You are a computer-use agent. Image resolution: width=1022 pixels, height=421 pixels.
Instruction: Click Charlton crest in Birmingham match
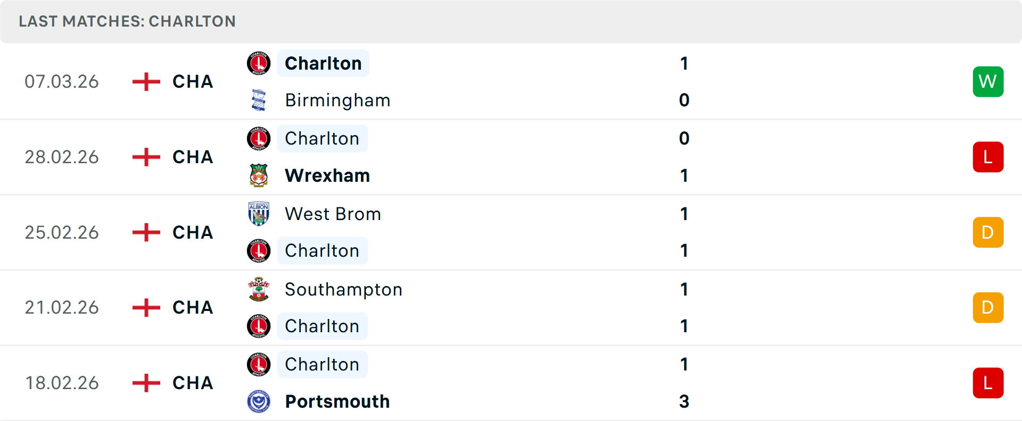(259, 63)
